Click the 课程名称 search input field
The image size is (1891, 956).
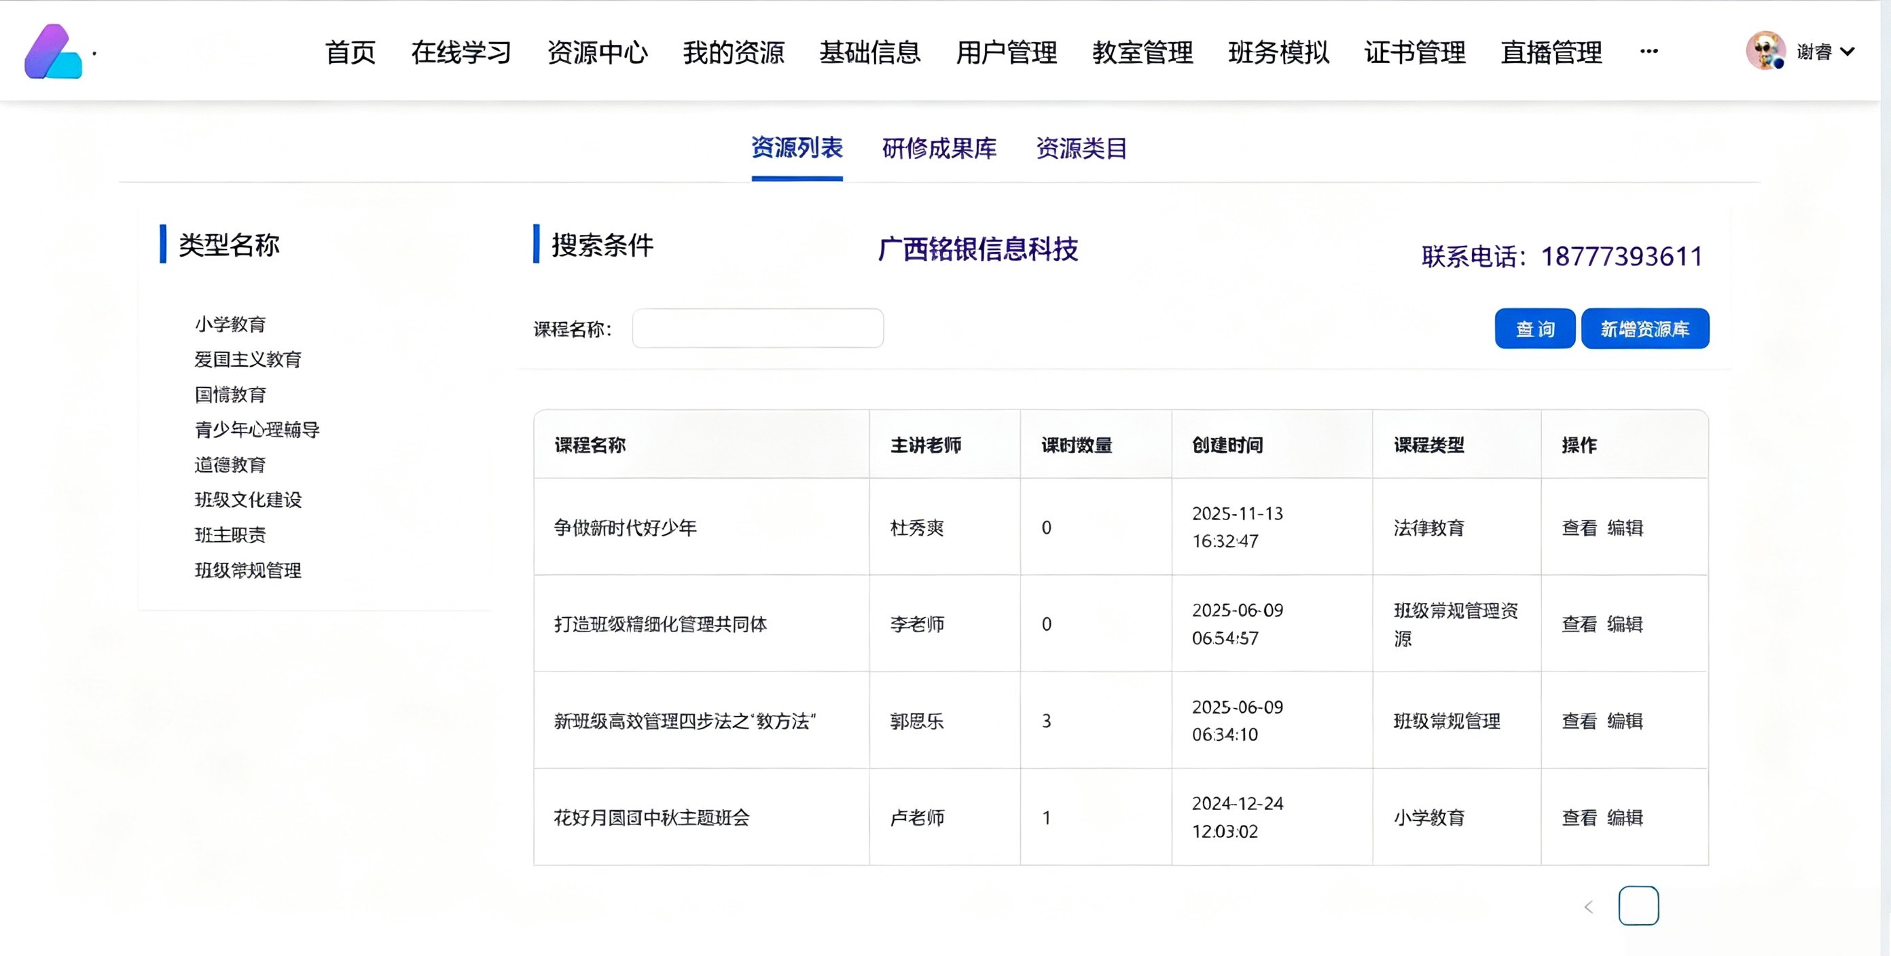(x=757, y=329)
